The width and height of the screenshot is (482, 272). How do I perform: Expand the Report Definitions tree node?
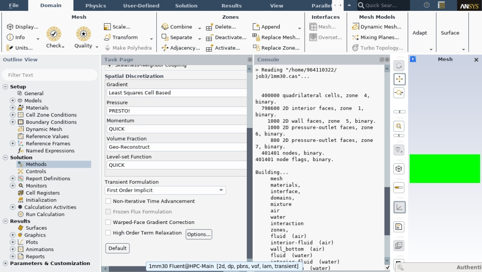tap(13, 179)
